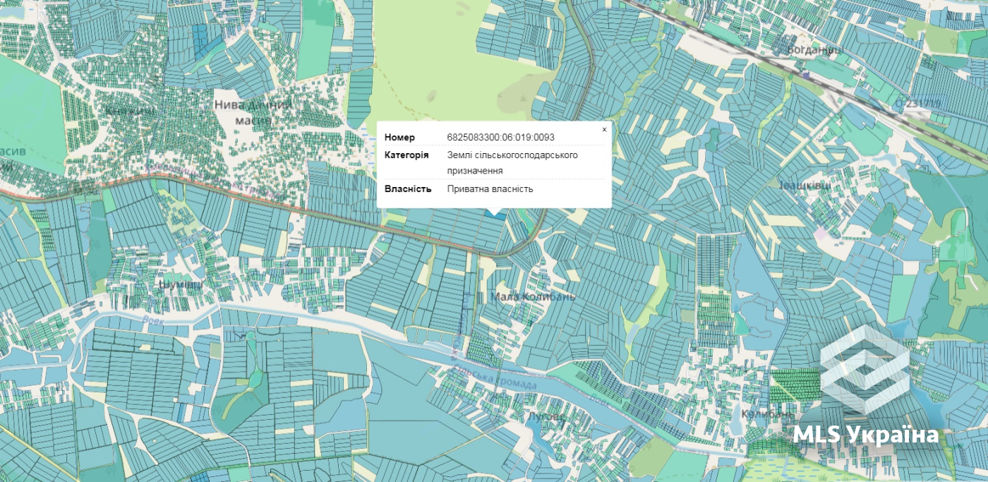This screenshot has width=988, height=482.
Task: Click the cadastral number 6825083300:06:019:0093
Action: tap(500, 137)
